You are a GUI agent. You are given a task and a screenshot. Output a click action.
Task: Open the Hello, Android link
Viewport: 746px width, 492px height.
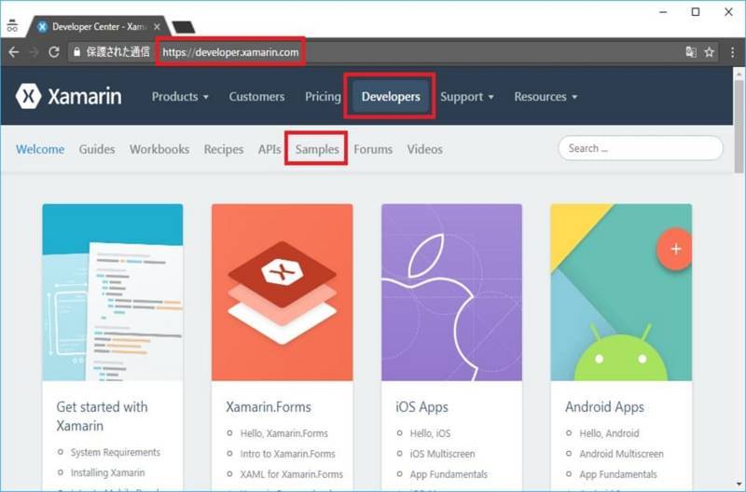pyautogui.click(x=609, y=433)
